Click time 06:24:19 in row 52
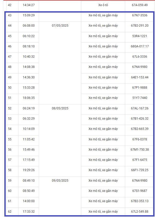Screen dimensions: 155x217 point(29,108)
